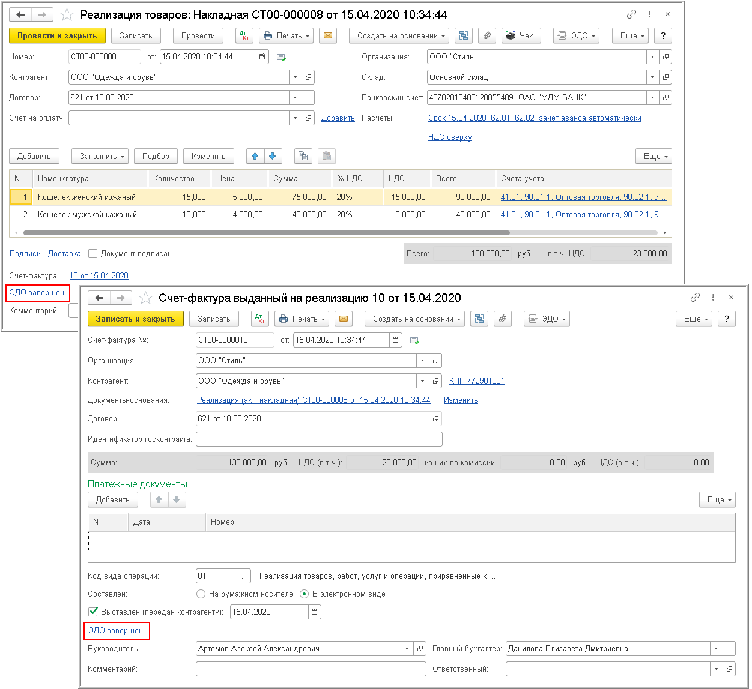Open calendar picker for Выставлен date
The width and height of the screenshot is (752, 689).
tap(315, 612)
